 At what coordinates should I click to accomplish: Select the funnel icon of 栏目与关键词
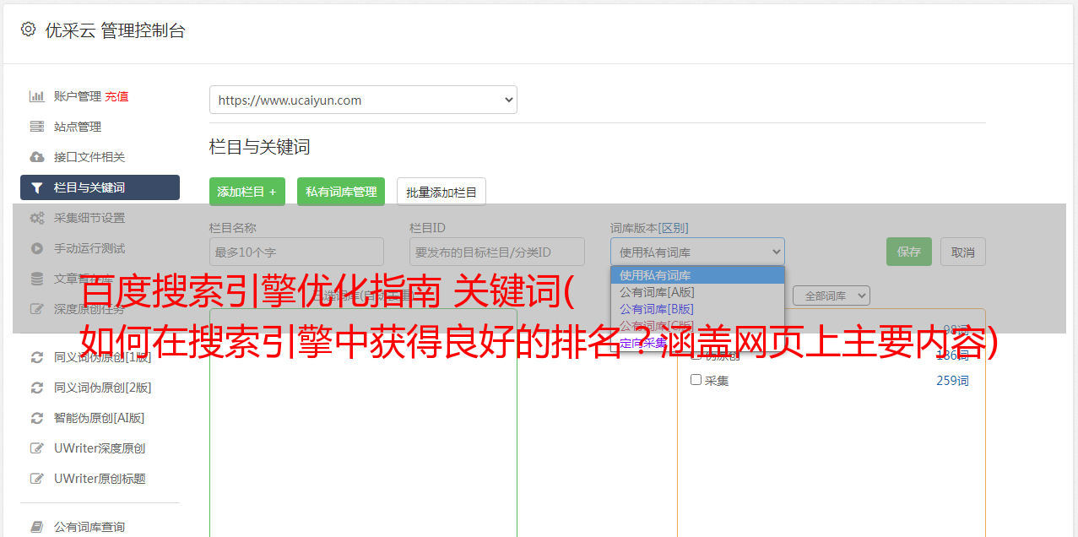(x=37, y=187)
